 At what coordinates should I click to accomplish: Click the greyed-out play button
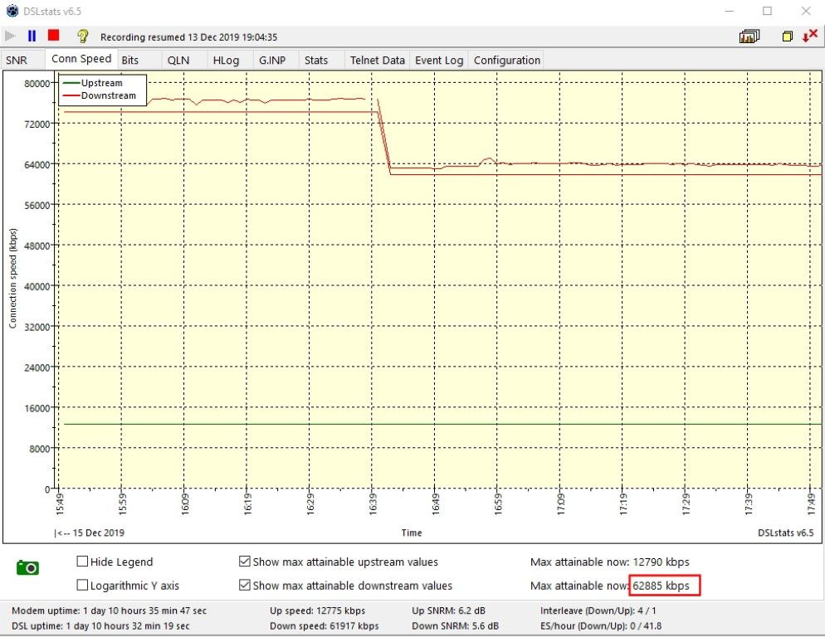10,36
